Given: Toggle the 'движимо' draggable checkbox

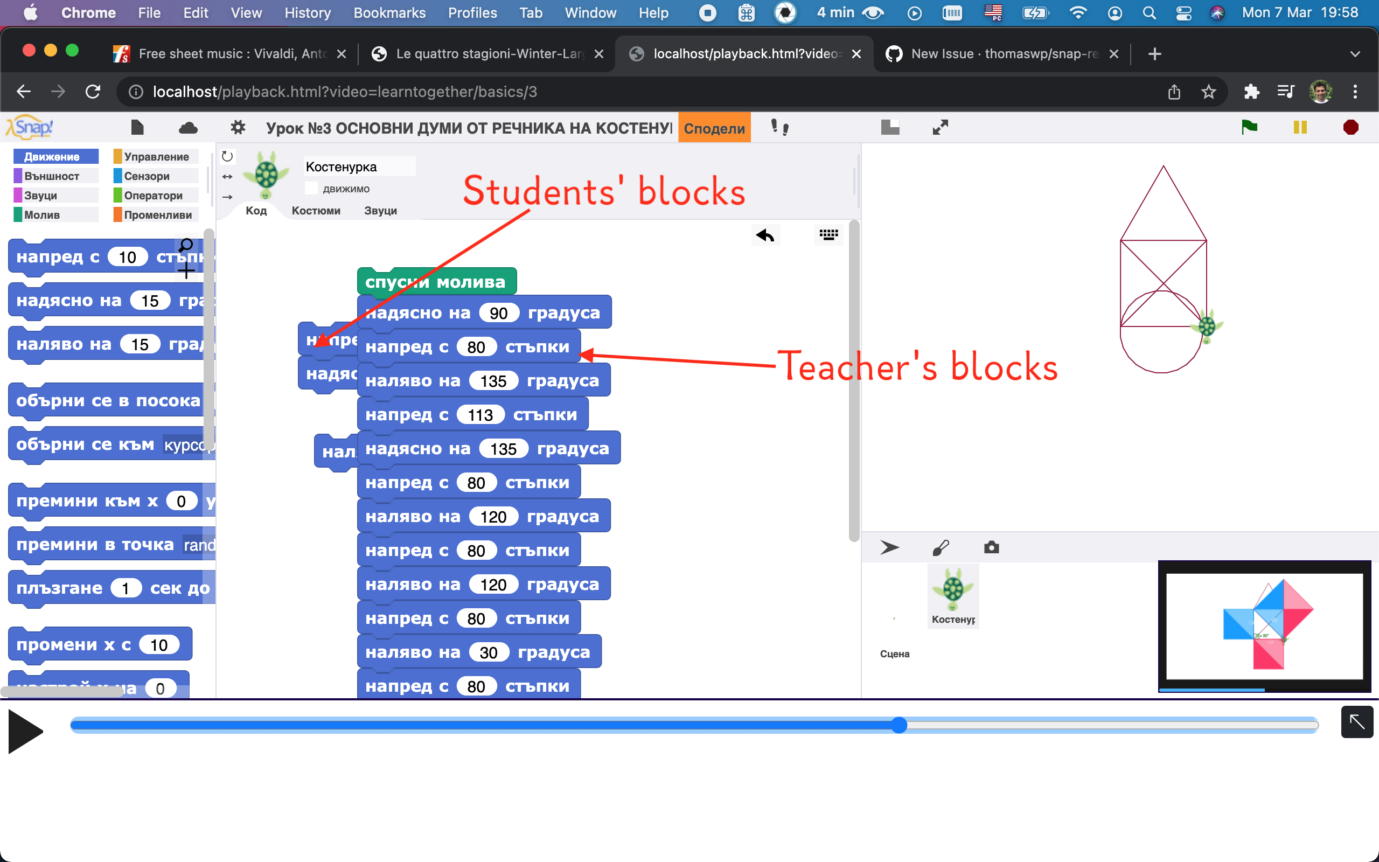Looking at the screenshot, I should tap(311, 189).
